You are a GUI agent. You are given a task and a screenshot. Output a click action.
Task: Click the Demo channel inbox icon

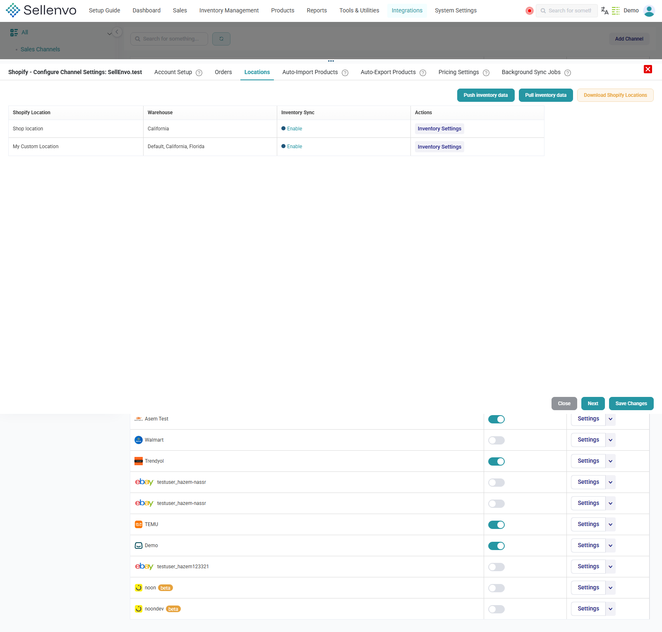pyautogui.click(x=139, y=545)
